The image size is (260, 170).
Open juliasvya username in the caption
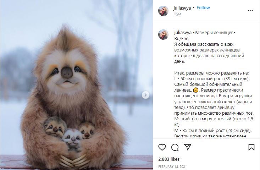point(183,33)
